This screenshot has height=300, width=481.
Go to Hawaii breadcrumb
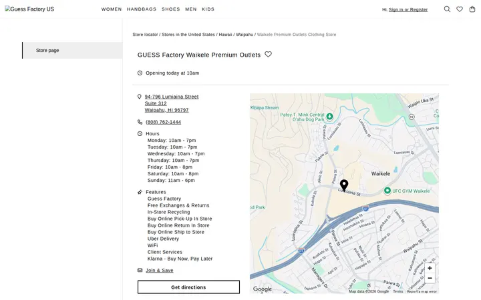tap(225, 35)
